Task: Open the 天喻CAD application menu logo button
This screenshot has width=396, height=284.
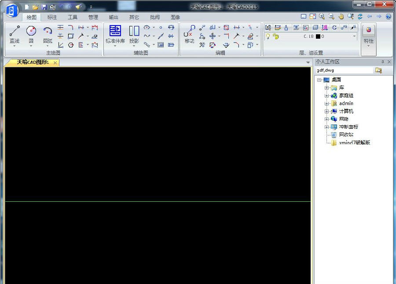Action: coord(11,11)
